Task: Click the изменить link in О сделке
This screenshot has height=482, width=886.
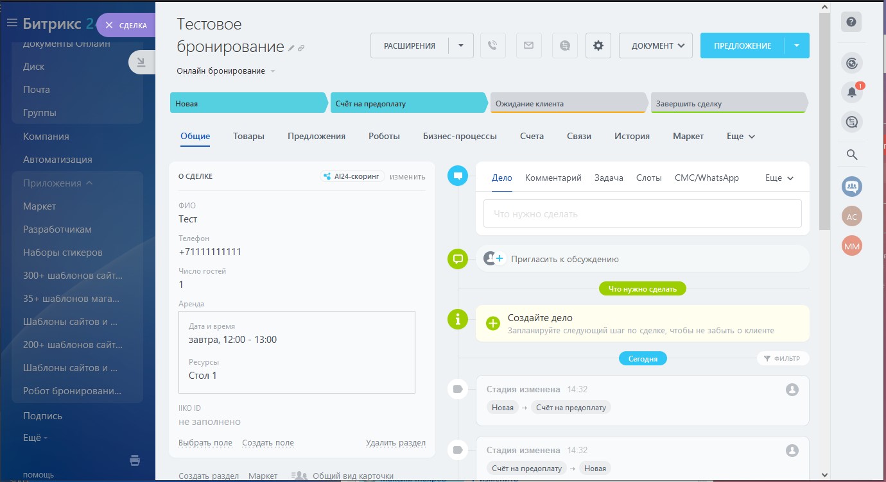Action: 407,176
